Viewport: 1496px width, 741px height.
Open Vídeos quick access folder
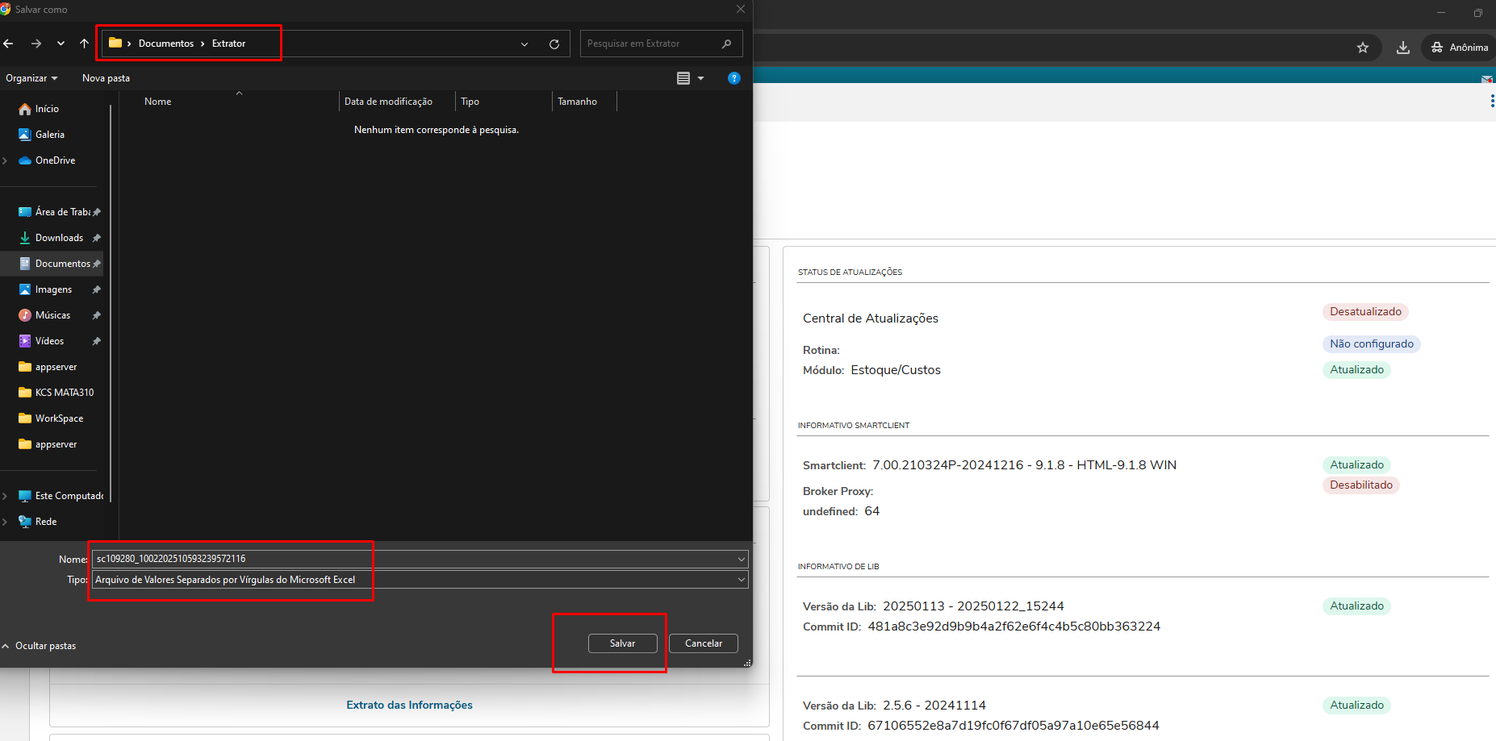point(49,341)
